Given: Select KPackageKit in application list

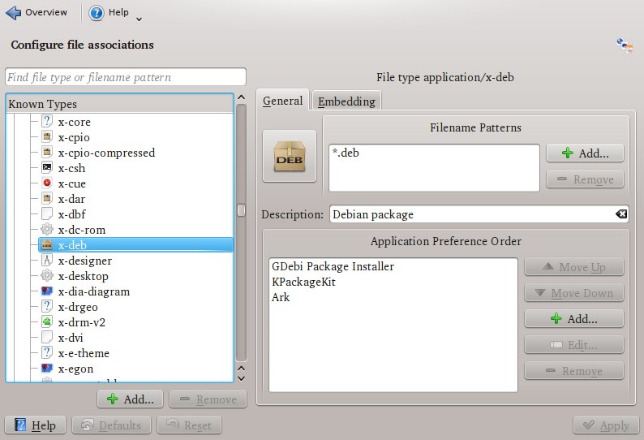Looking at the screenshot, I should pos(303,282).
